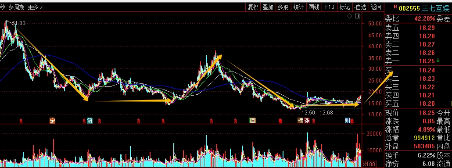The height and width of the screenshot is (168, 452).
Task: Click the 返回 back button
Action: tap(376, 7)
